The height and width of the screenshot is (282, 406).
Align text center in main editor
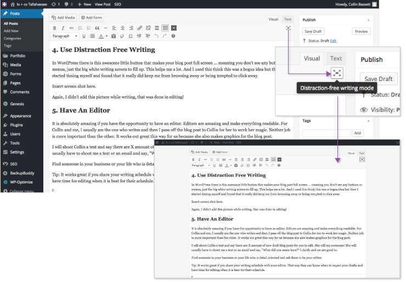coord(123,28)
